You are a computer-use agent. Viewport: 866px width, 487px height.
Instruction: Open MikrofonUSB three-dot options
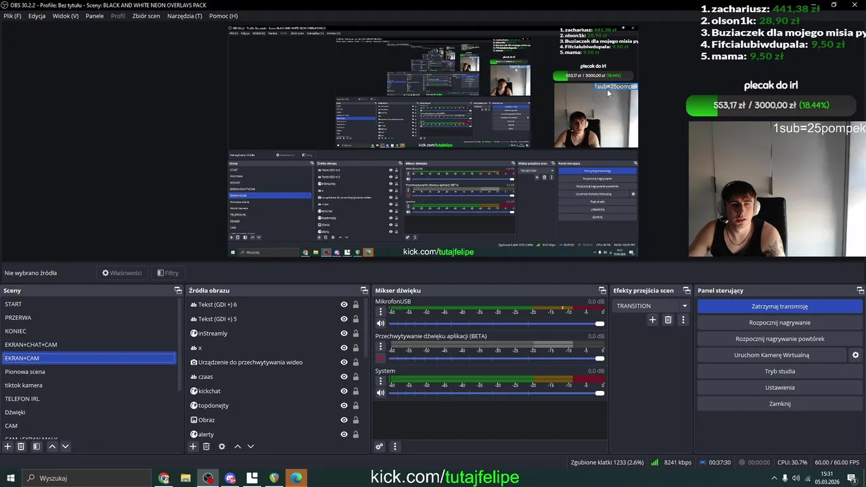(x=381, y=312)
